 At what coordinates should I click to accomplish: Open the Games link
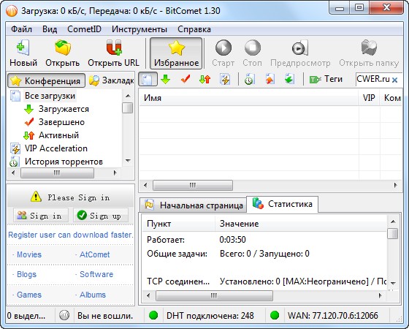[29, 295]
